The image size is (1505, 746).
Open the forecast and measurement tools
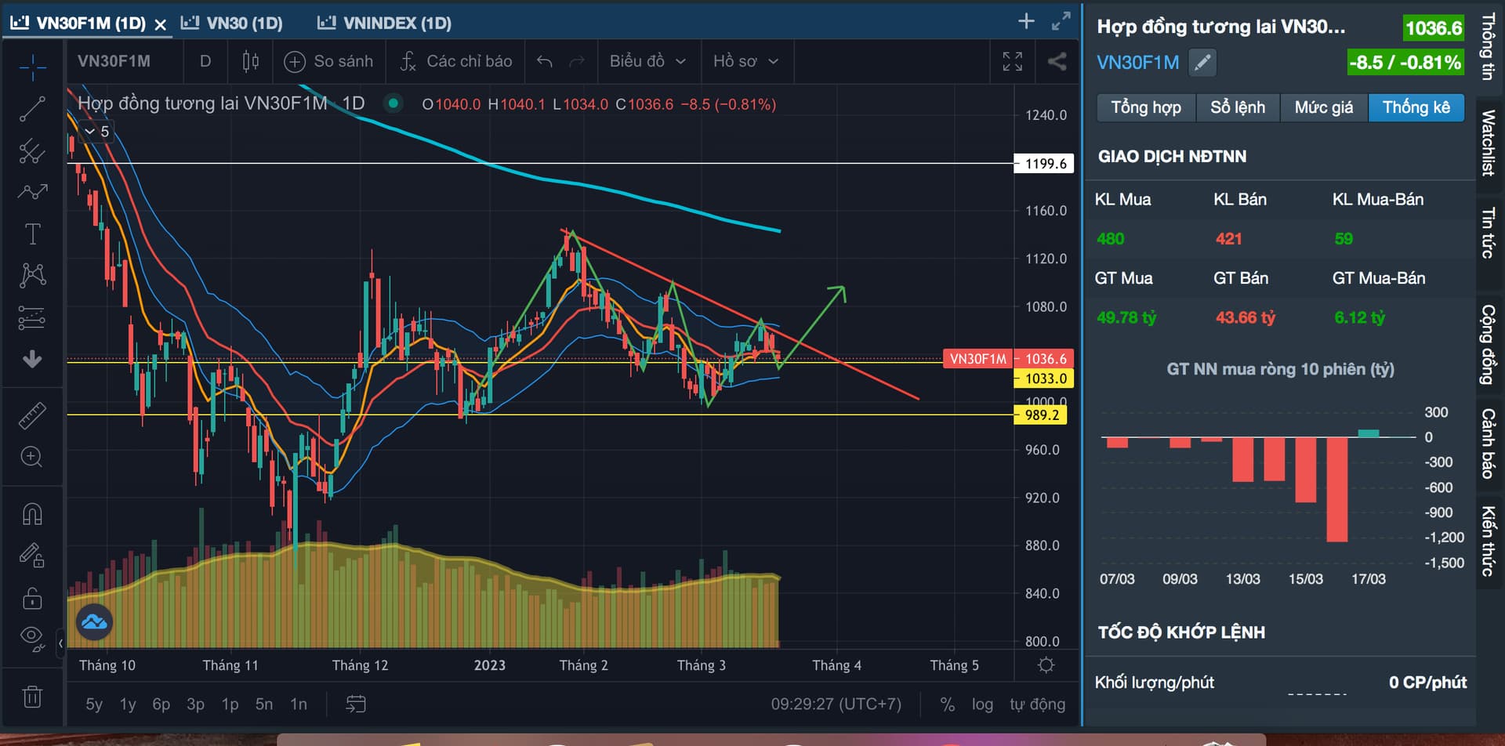[32, 317]
